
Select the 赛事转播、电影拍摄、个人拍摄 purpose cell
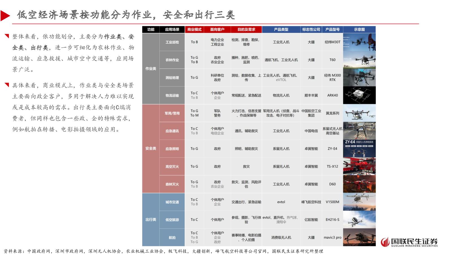point(246,238)
